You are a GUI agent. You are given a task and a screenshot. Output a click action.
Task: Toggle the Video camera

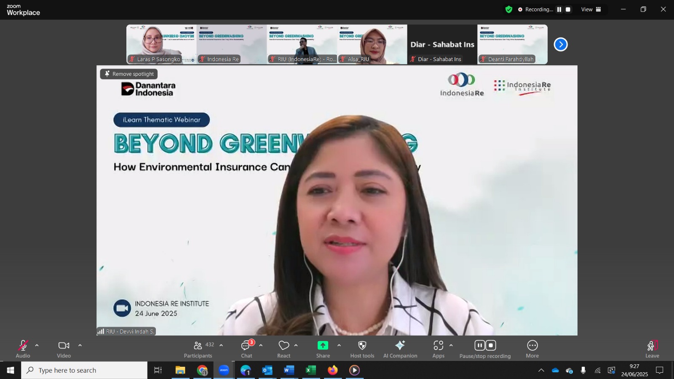tap(64, 350)
